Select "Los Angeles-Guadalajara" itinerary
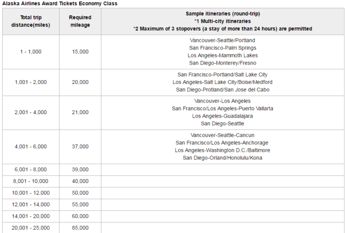This screenshot has width=346, height=233. tap(222, 116)
